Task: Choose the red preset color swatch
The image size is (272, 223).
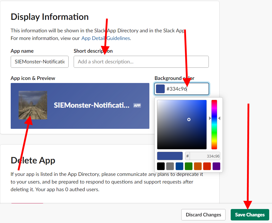Action: tap(207, 166)
